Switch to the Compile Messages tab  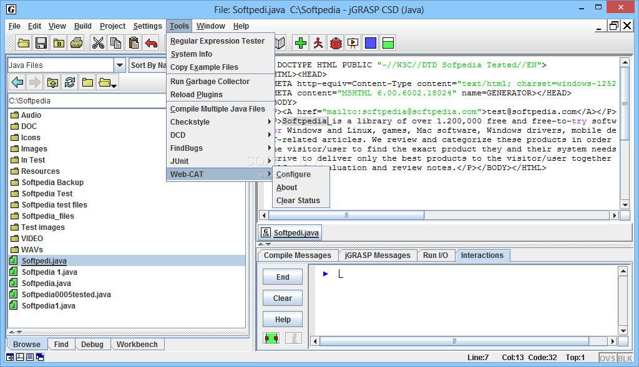[x=298, y=255]
